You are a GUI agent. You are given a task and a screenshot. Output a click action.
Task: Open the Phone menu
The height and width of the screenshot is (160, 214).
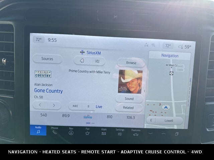tap(55, 130)
